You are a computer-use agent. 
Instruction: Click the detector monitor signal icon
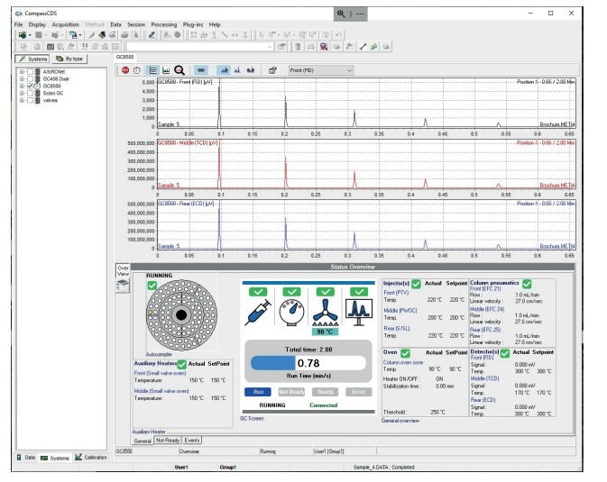pos(358,312)
